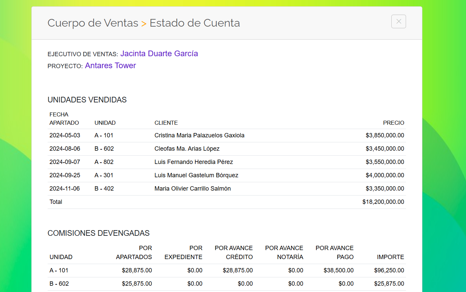Close the Estado de Cuenta dialog
The width and height of the screenshot is (466, 292).
[x=398, y=22]
